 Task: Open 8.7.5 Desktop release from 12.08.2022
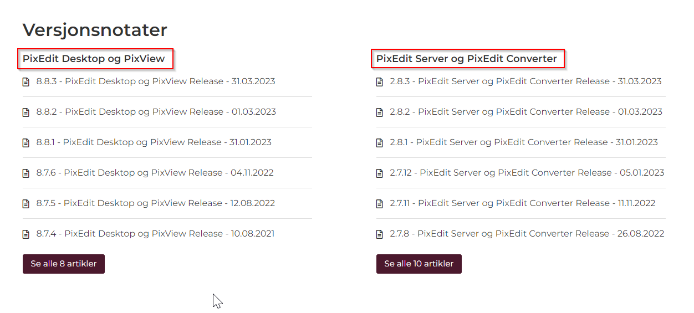(156, 203)
